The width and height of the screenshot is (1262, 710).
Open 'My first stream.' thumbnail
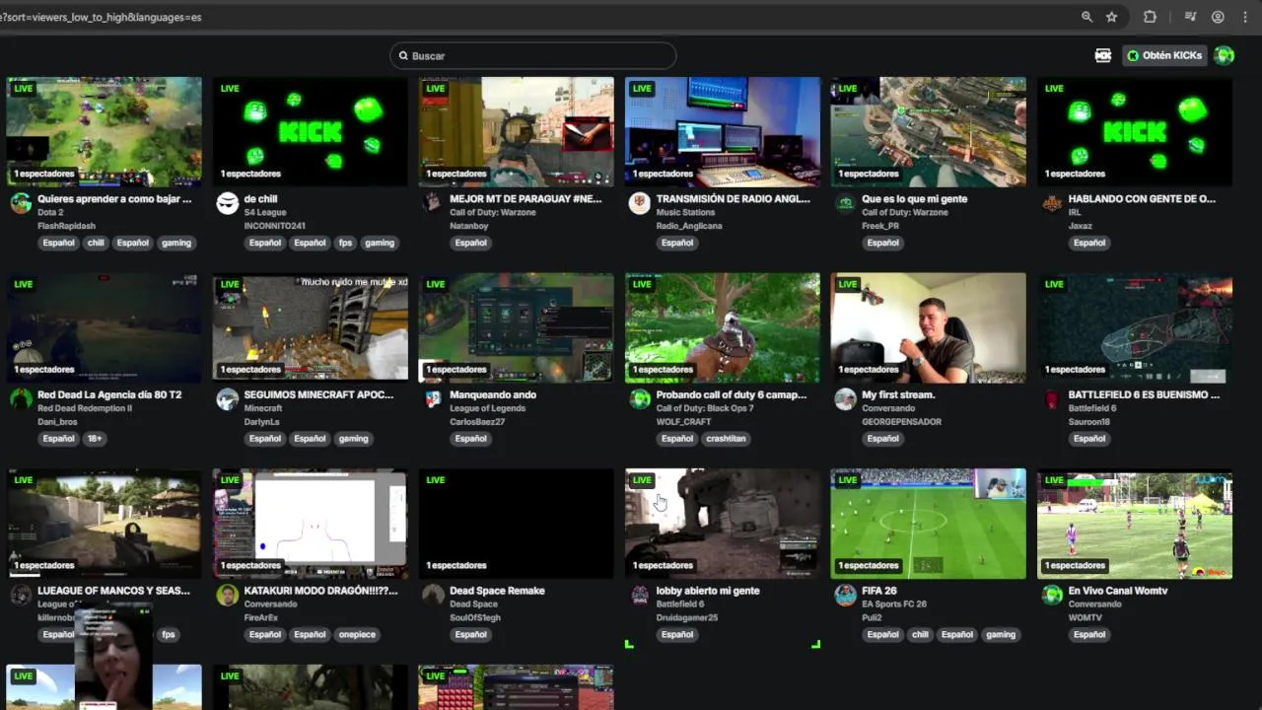click(928, 327)
